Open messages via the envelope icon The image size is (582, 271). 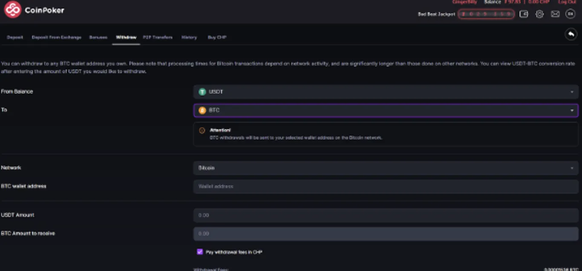coord(555,14)
